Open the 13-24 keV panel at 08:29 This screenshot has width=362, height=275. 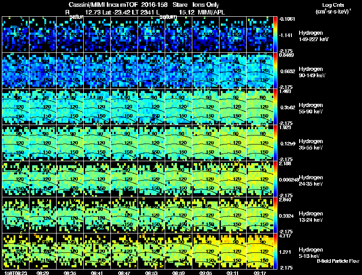click(43, 215)
